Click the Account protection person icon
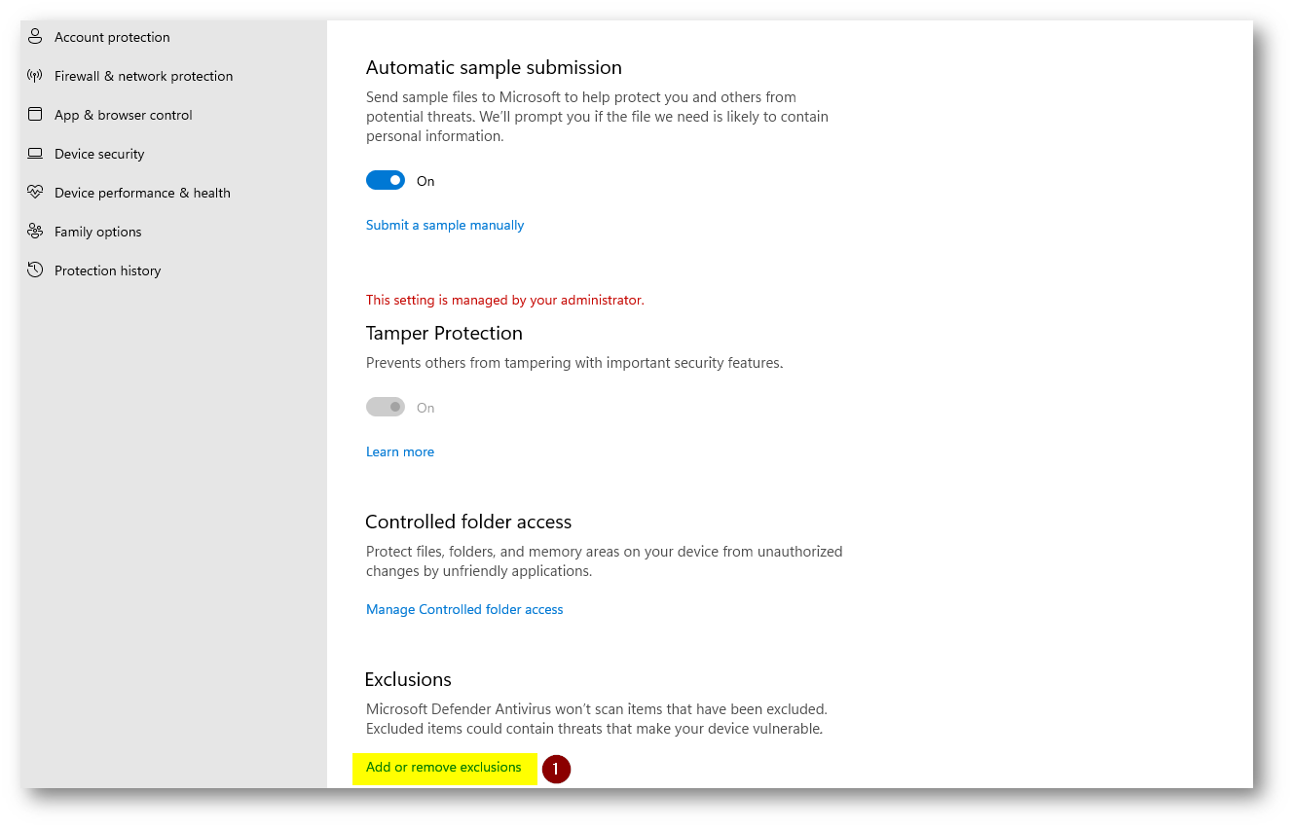This screenshot has height=829, width=1294. point(35,37)
